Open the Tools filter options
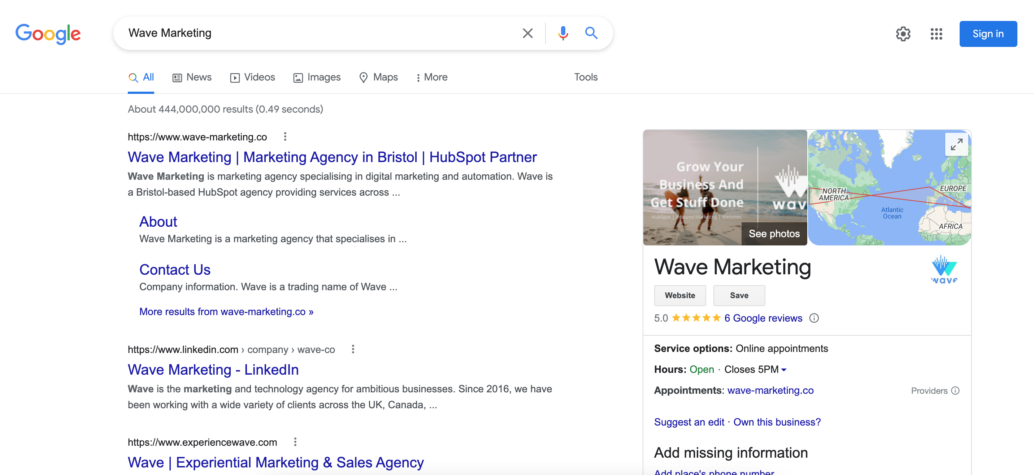Viewport: 1034px width, 475px height. 586,77
